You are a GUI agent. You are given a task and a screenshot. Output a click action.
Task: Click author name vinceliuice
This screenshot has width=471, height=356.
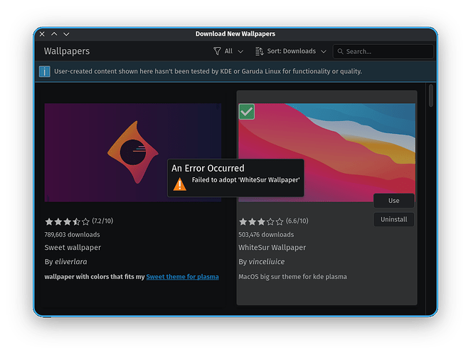[267, 261]
